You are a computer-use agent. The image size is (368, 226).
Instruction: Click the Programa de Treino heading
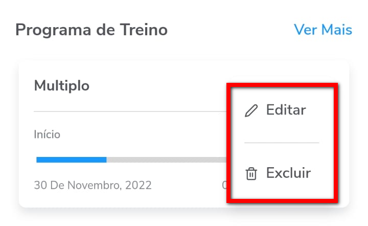(x=91, y=30)
